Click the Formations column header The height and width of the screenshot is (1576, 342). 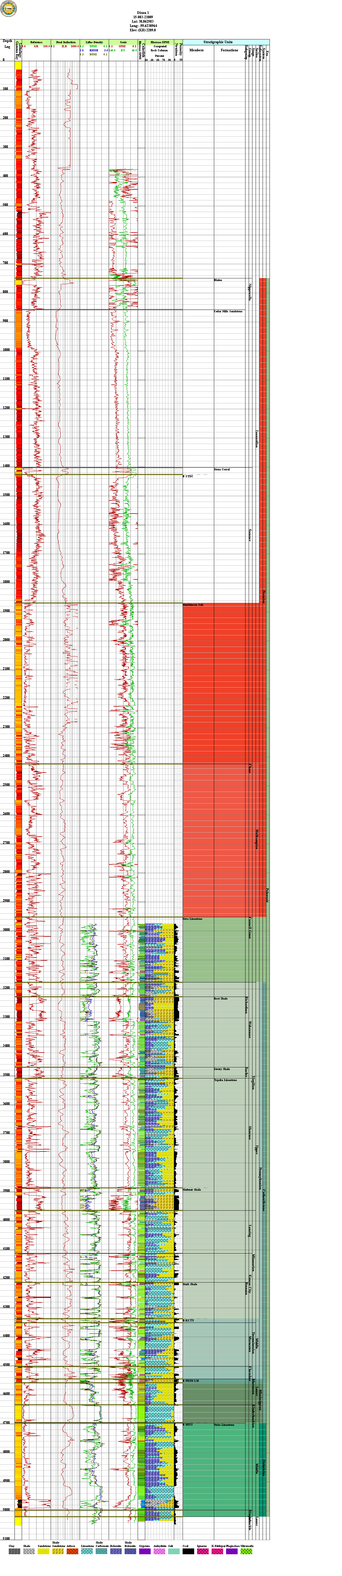[230, 50]
